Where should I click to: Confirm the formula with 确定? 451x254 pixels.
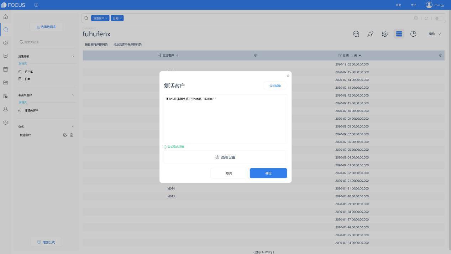click(268, 173)
